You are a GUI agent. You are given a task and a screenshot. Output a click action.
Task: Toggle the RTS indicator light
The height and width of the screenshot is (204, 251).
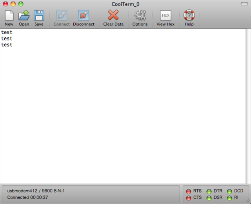189,191
